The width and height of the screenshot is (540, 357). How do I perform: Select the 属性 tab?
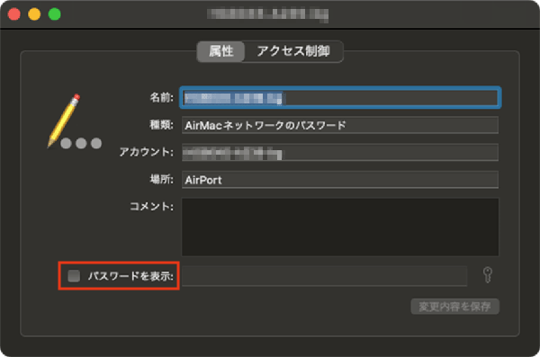[221, 51]
